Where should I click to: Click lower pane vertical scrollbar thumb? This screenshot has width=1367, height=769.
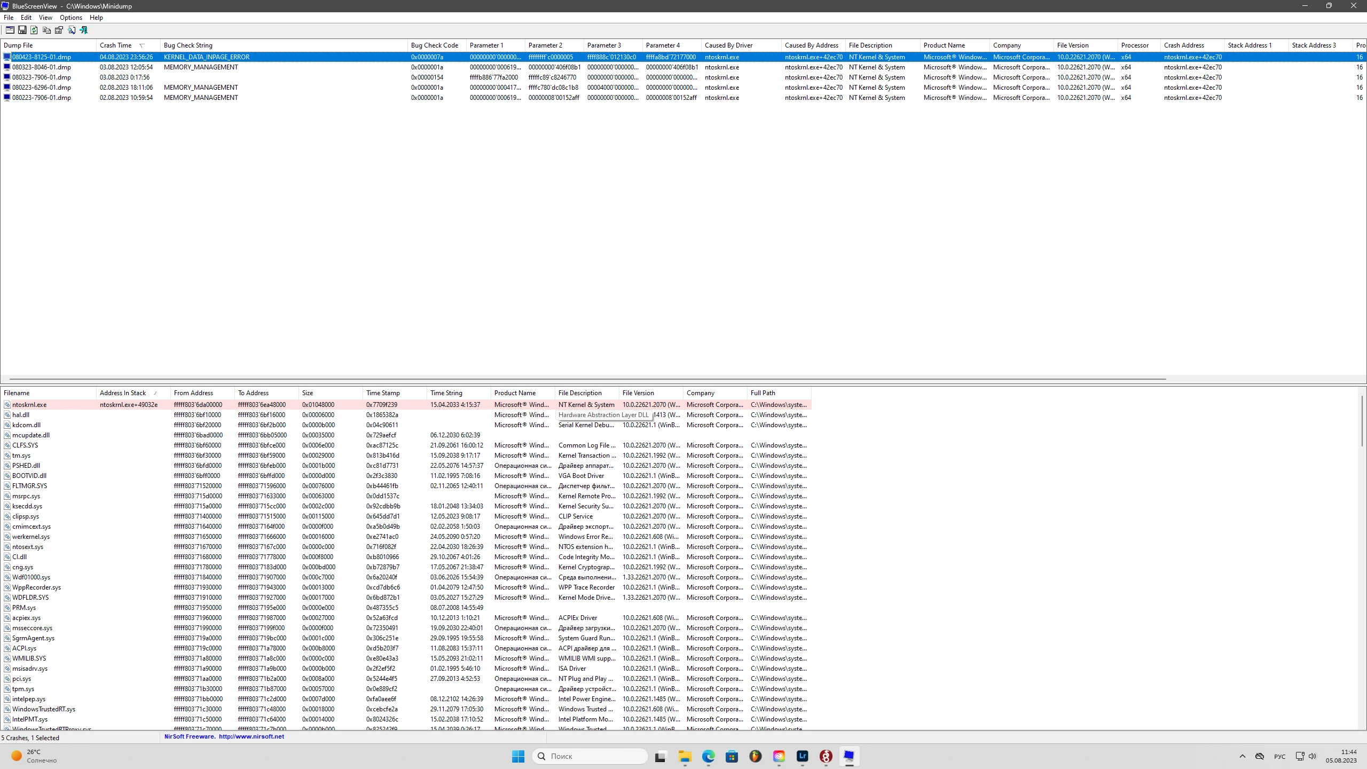(x=1362, y=422)
